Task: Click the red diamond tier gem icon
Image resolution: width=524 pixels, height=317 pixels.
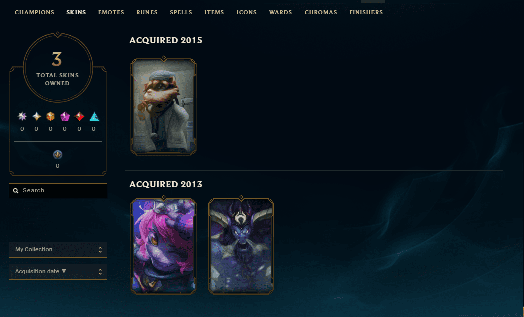Action: pos(79,116)
